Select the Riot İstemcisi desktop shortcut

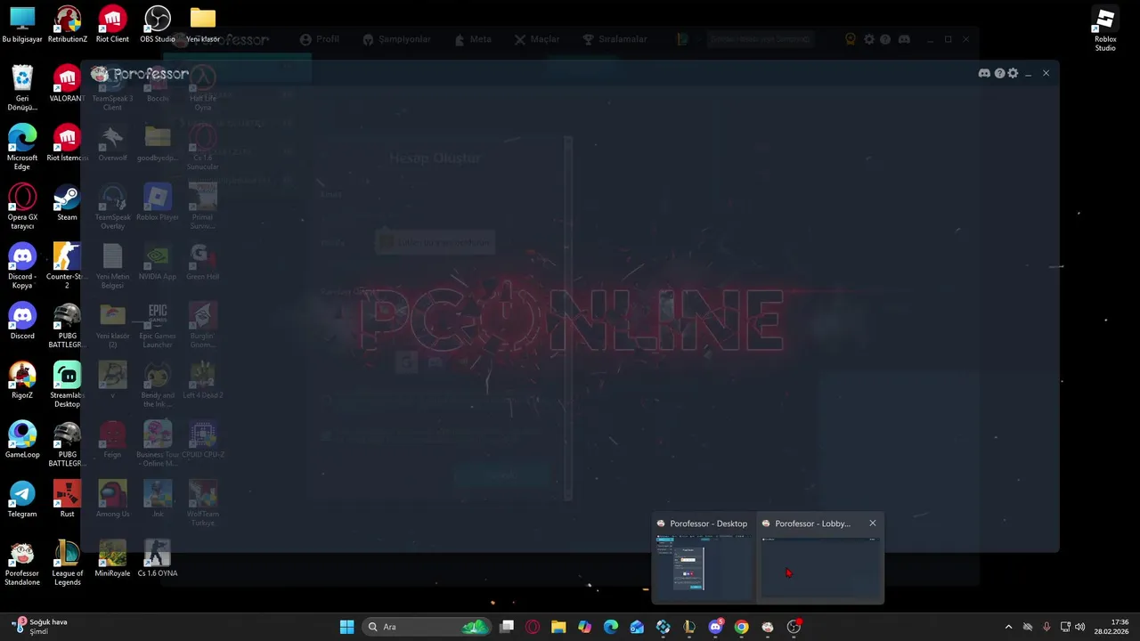(x=68, y=143)
